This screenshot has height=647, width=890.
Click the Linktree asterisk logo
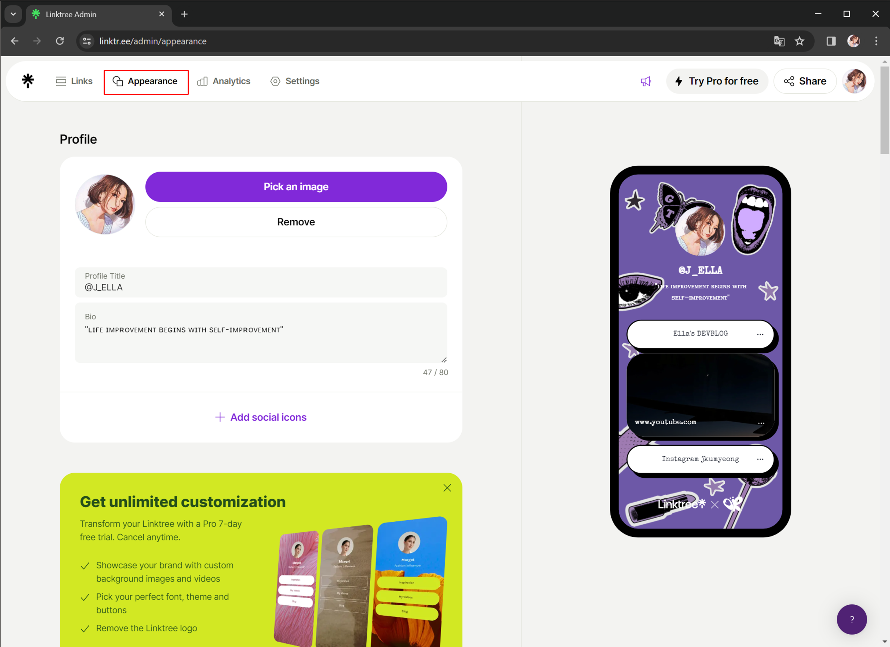[x=28, y=81]
